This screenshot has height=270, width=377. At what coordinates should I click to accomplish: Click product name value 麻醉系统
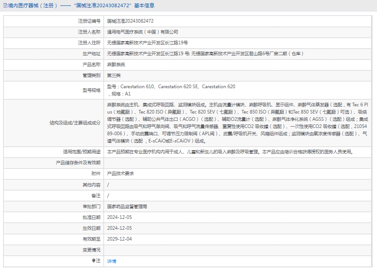116,65
